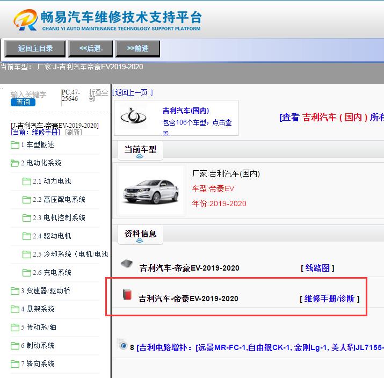
Task: View all 吉利汽车（国内）models link
Action: click(x=331, y=117)
